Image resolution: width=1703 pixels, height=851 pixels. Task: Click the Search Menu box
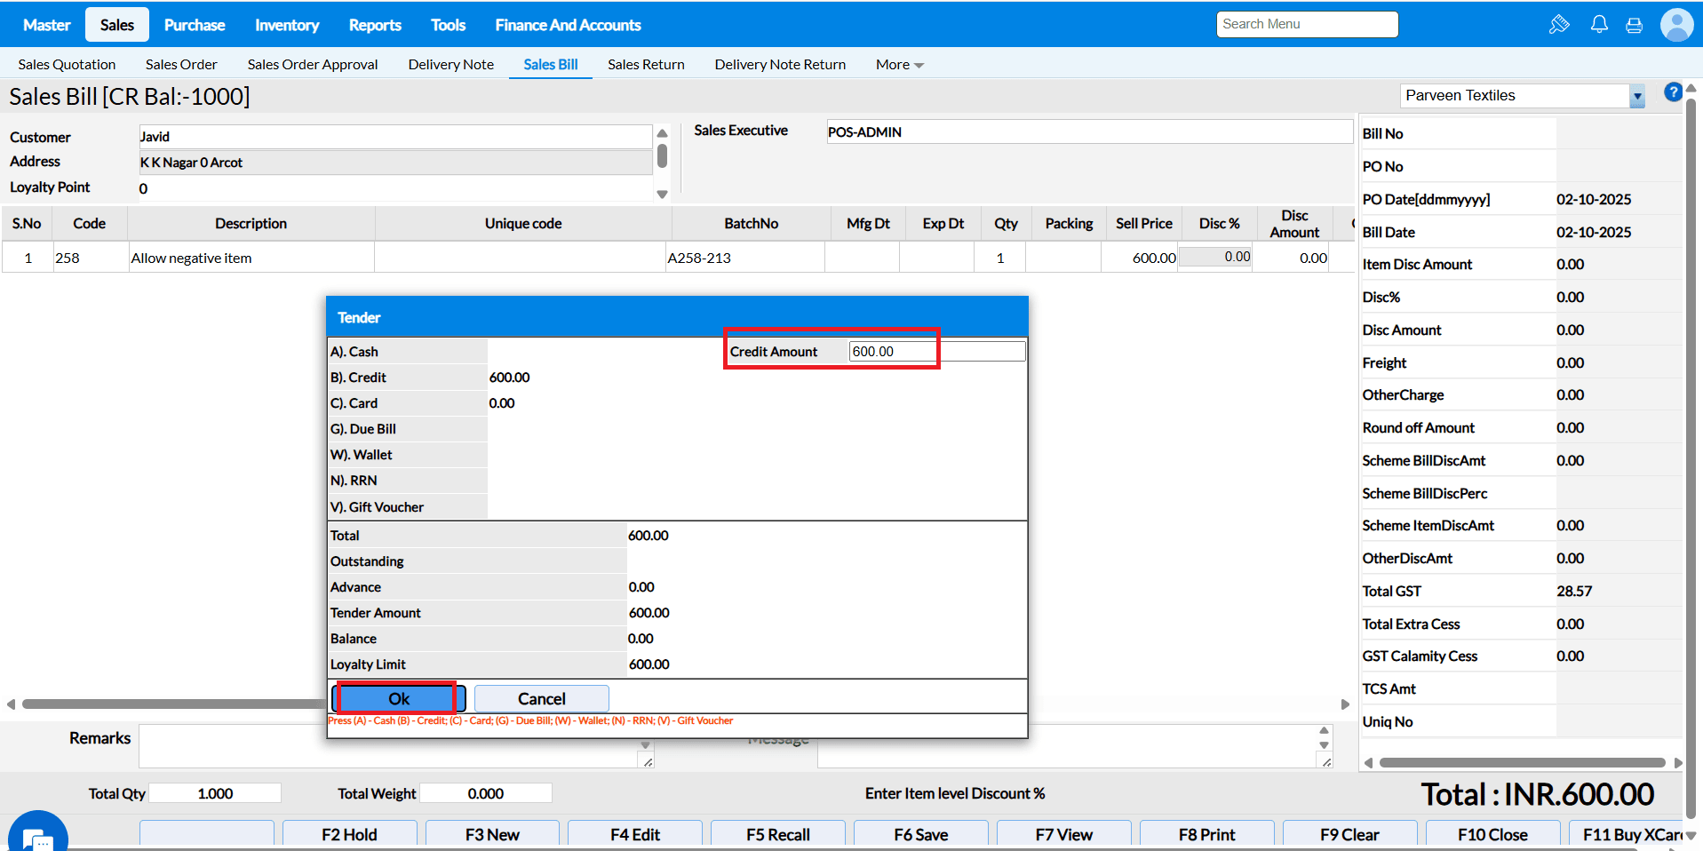1306,25
